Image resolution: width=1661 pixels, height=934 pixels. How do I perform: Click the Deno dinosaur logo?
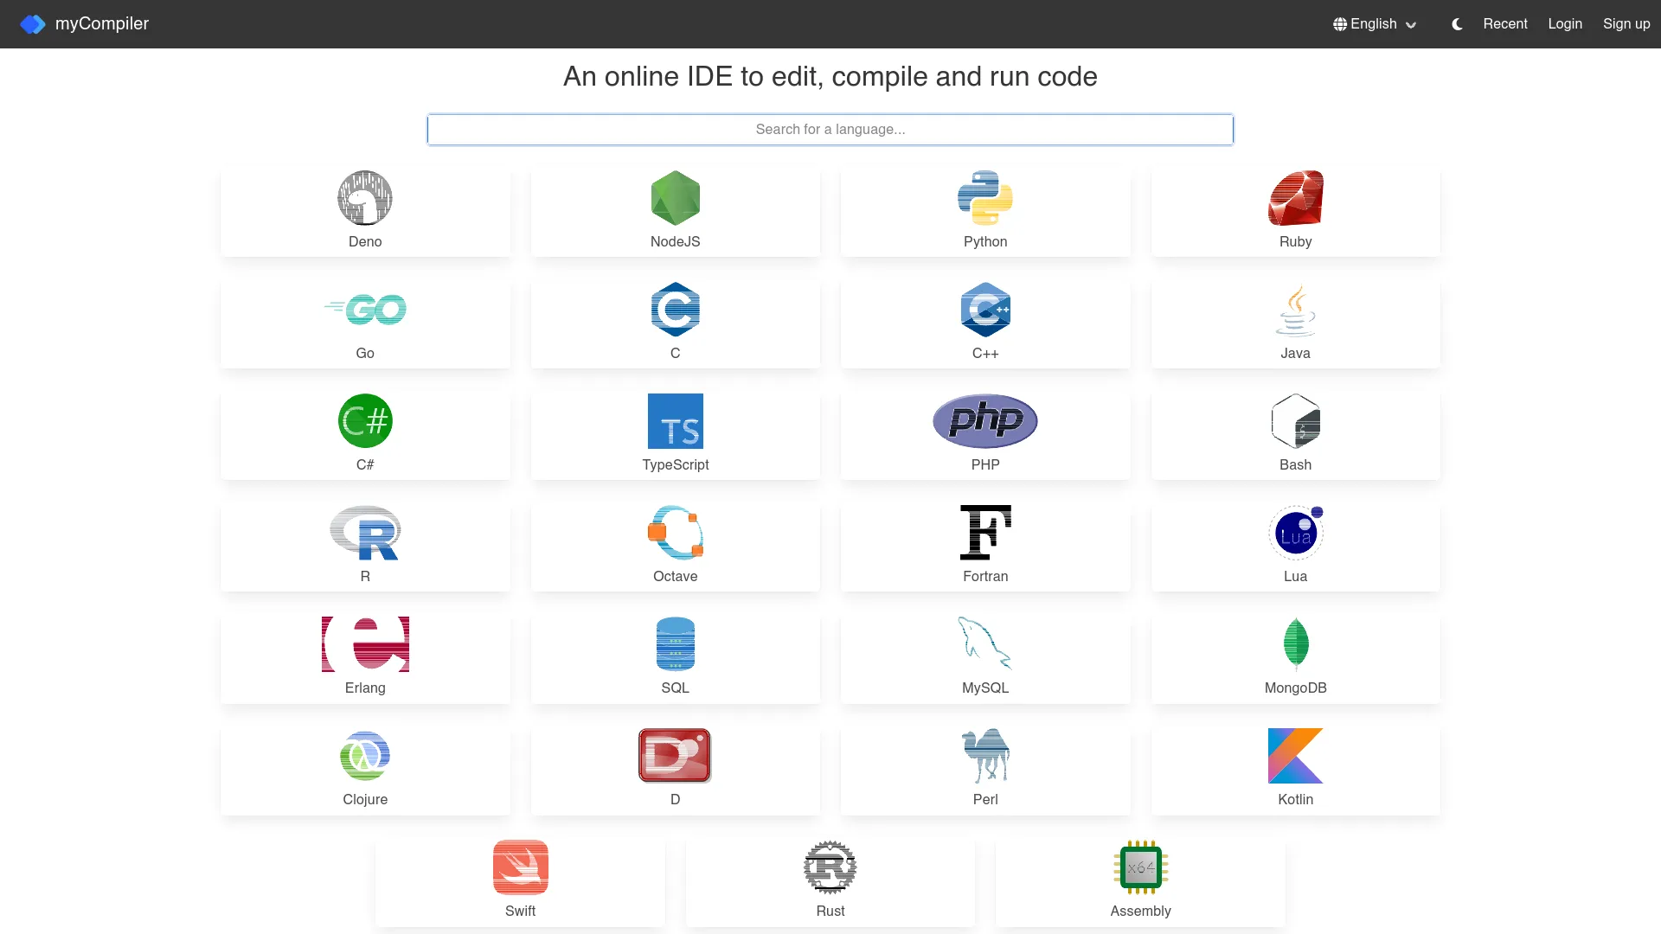[365, 198]
